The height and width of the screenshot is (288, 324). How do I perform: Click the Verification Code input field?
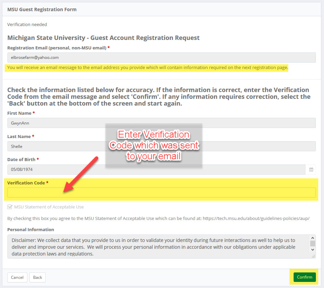coord(161,193)
